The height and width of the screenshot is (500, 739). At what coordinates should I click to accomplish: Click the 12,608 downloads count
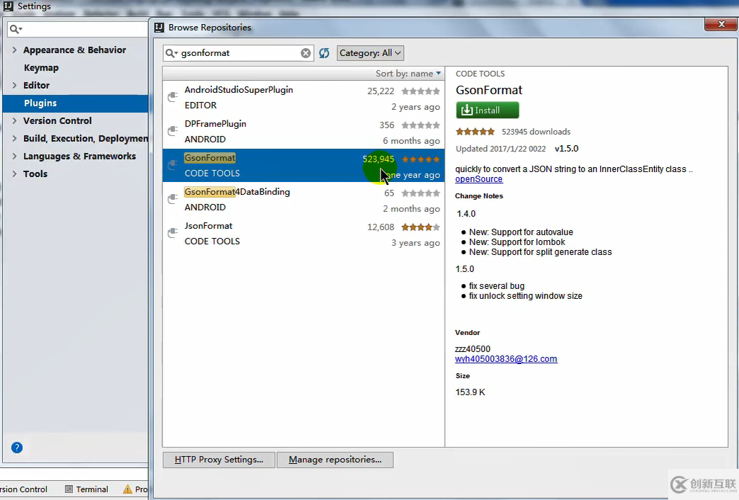point(380,227)
